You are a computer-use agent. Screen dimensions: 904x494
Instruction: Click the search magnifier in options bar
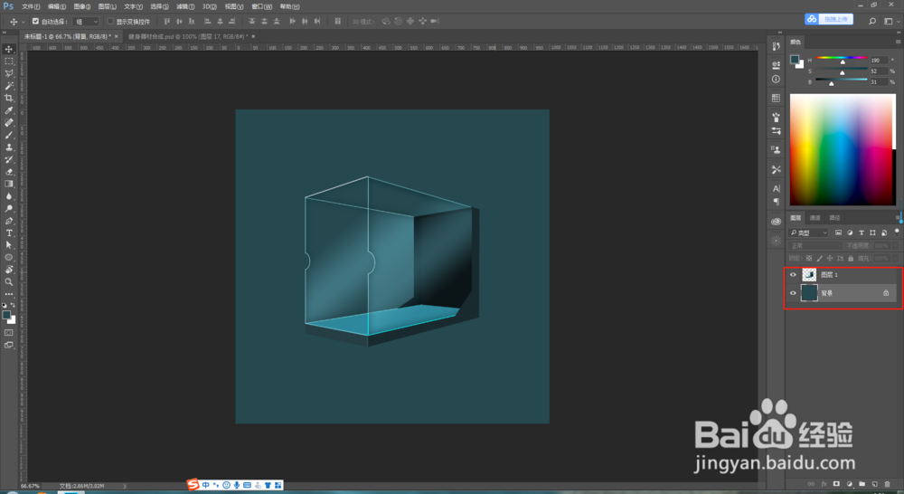872,22
